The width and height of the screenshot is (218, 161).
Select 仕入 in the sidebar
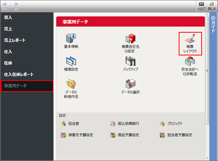[x=27, y=52]
